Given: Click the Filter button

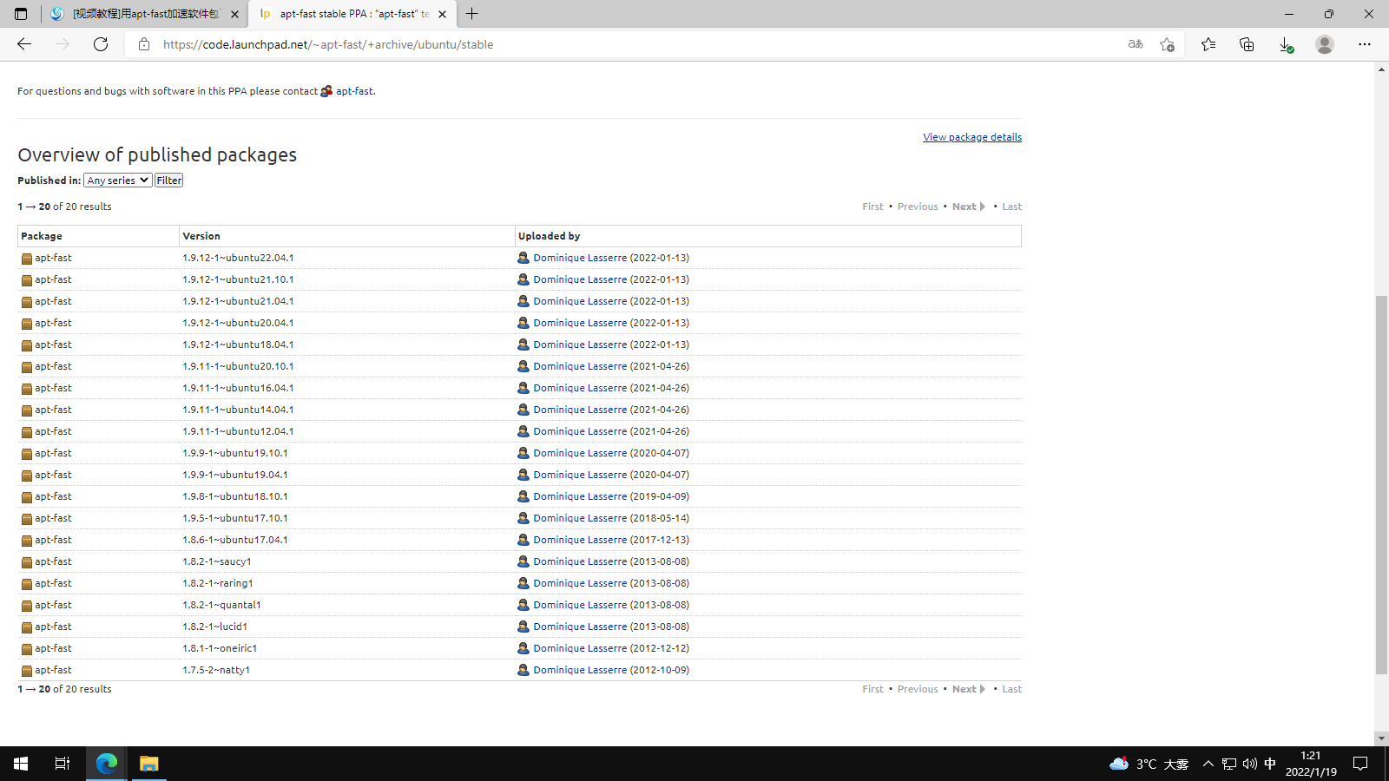Looking at the screenshot, I should click(x=168, y=180).
